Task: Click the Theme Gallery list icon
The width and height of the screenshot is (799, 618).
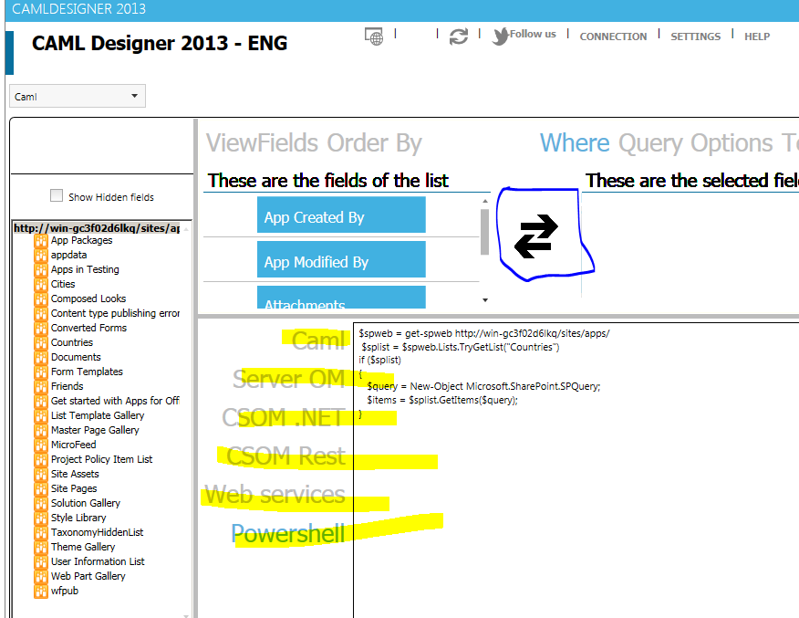Action: [40, 547]
